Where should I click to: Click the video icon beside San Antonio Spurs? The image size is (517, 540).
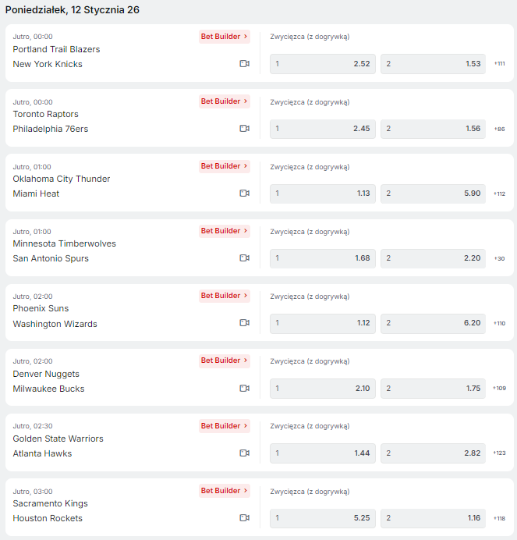click(244, 258)
